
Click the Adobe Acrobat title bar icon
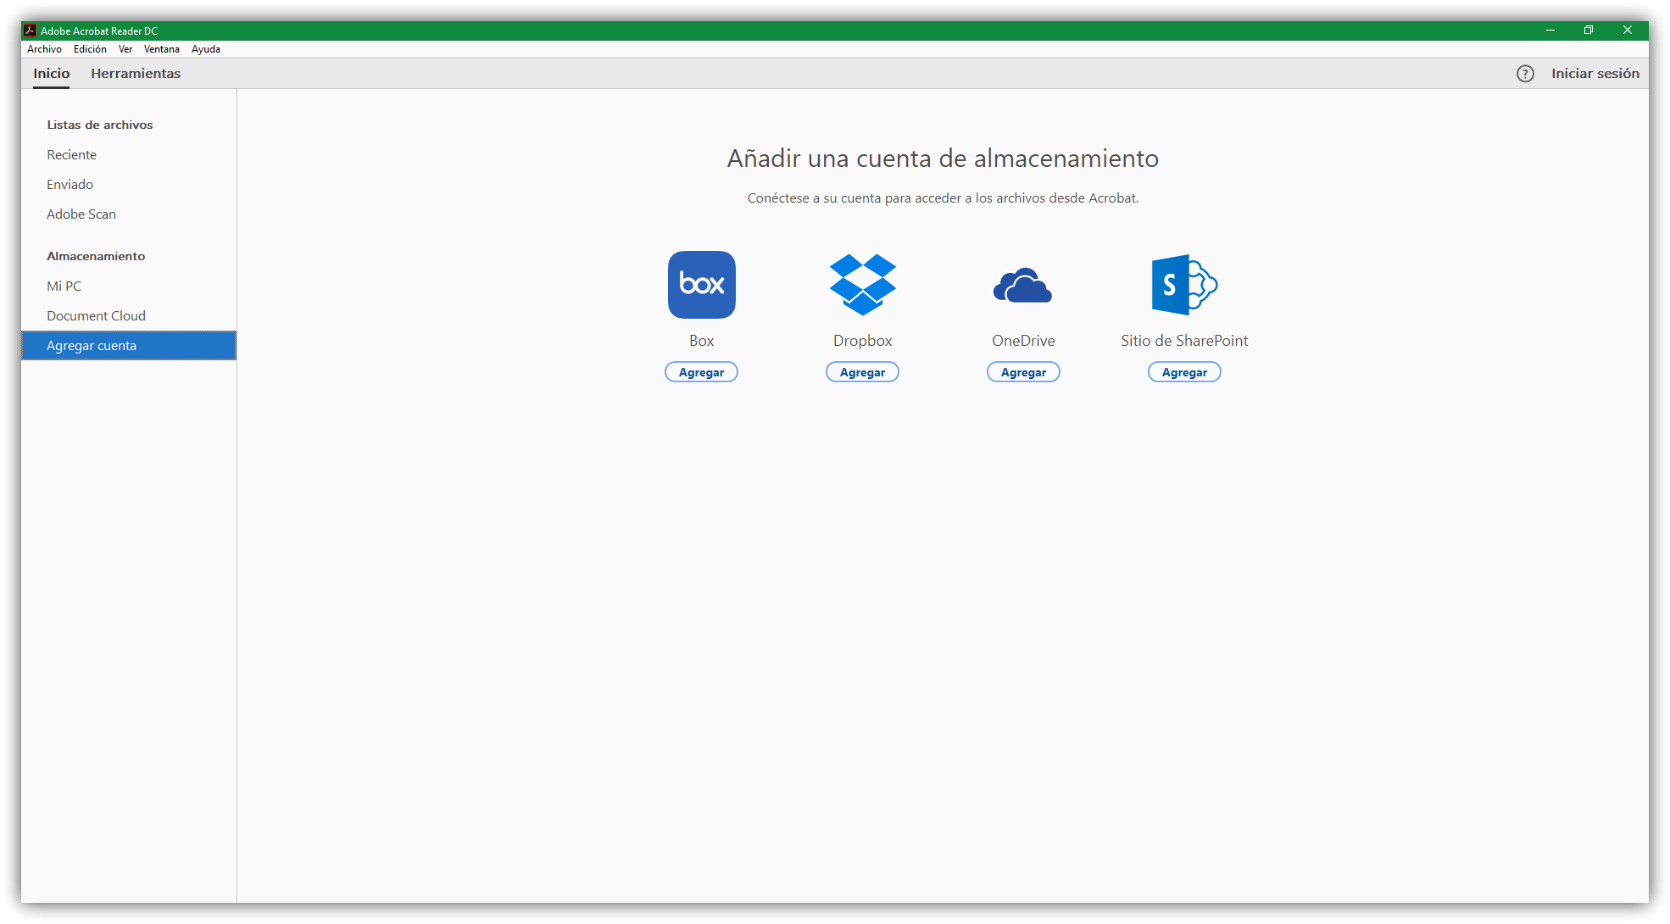(x=30, y=31)
